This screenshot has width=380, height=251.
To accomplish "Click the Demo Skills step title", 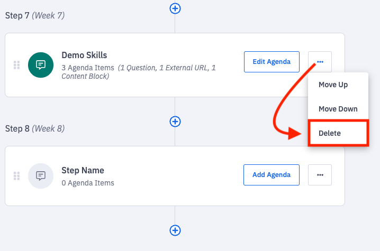I will [x=84, y=55].
